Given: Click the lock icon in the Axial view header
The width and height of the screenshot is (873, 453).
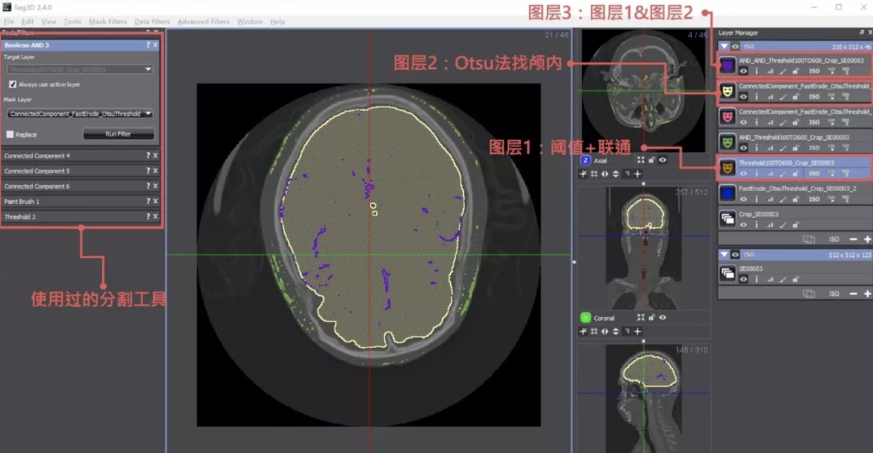Looking at the screenshot, I should coord(652,160).
